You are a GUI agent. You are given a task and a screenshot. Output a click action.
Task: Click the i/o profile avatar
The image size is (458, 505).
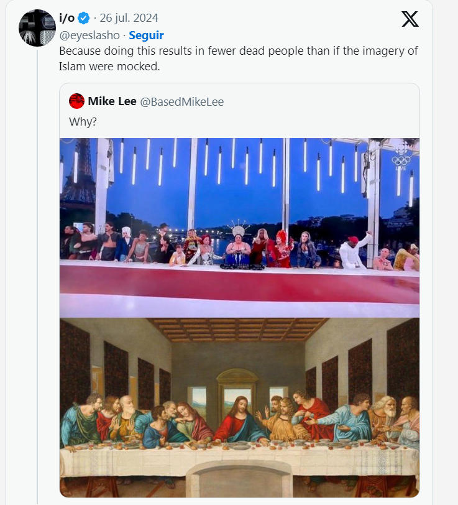[37, 28]
